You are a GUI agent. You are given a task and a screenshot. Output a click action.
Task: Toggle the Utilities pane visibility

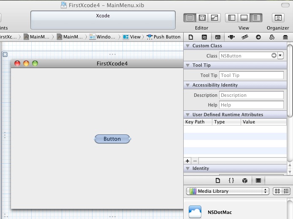(256, 18)
